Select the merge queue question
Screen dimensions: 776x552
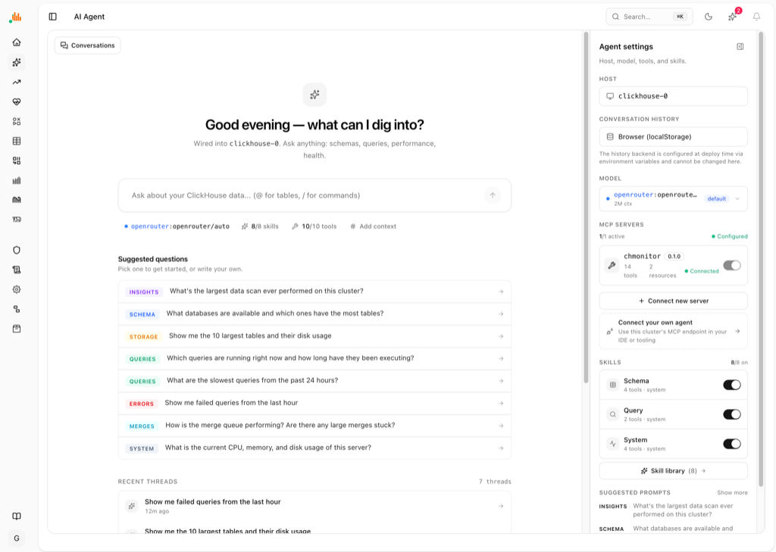pyautogui.click(x=314, y=426)
